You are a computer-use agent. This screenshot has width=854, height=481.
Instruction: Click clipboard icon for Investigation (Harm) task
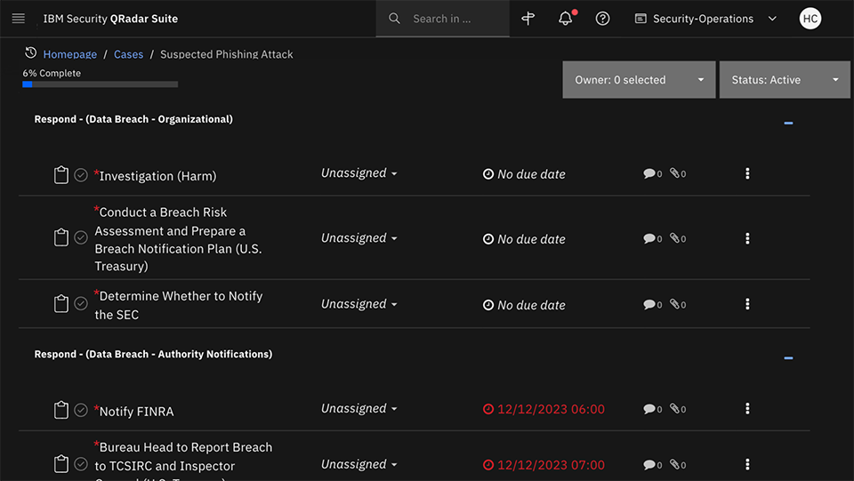click(61, 174)
